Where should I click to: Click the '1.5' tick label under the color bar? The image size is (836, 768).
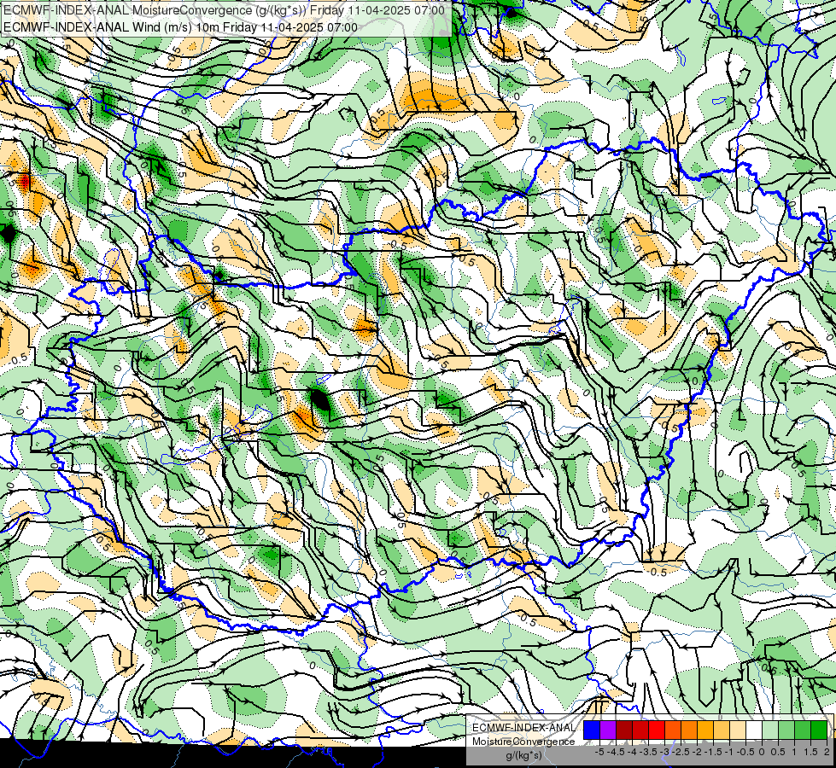(811, 752)
